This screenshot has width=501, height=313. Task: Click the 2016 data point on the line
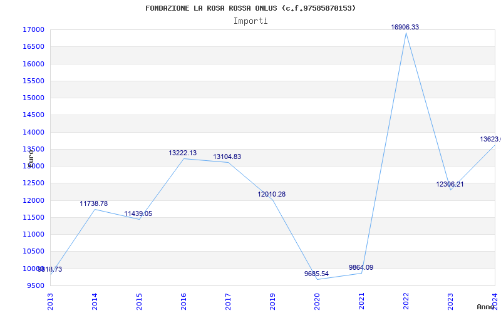point(183,158)
